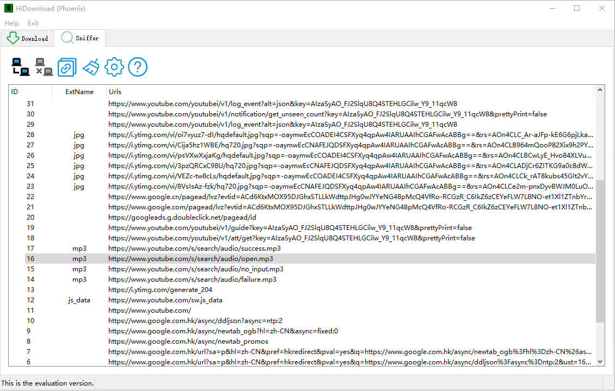Select row 14 failure.mp3 URL
This screenshot has width=615, height=391.
(x=192, y=280)
